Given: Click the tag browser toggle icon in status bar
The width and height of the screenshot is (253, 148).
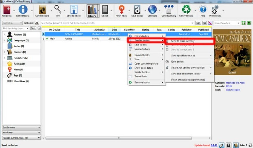Looking at the screenshot, I should [x=222, y=145].
